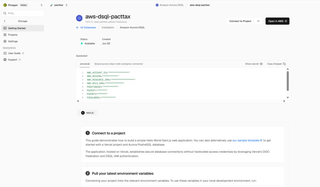The width and height of the screenshot is (320, 187).
Task: Click Open in AWS button
Action: point(278,21)
